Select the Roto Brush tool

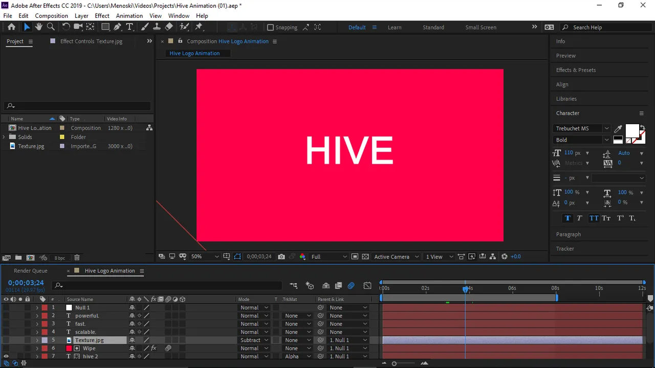tap(184, 27)
